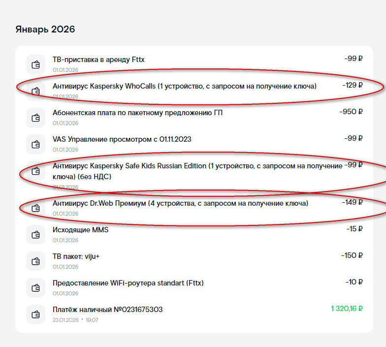The image size is (386, 347).
Task: Select the Антивирус Dr.Web Премиум title text
Action: tap(180, 203)
